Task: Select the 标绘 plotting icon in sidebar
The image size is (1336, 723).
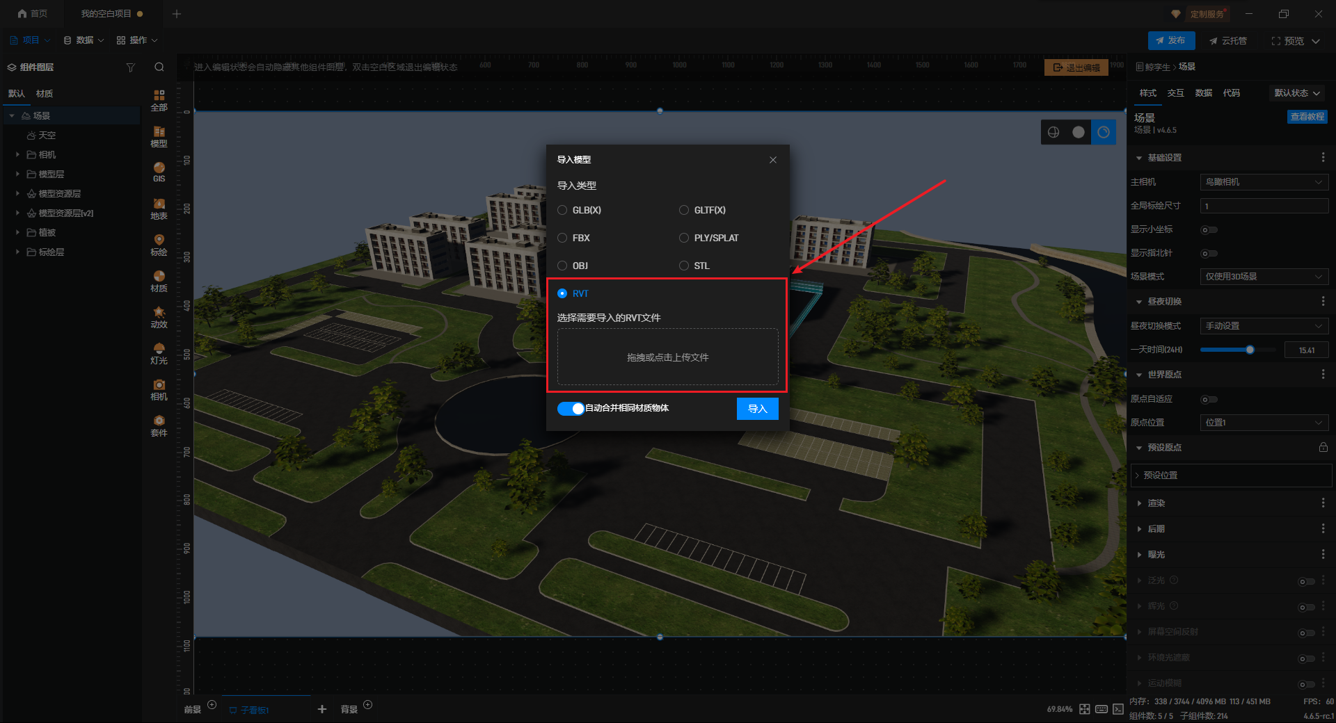Action: tap(159, 245)
